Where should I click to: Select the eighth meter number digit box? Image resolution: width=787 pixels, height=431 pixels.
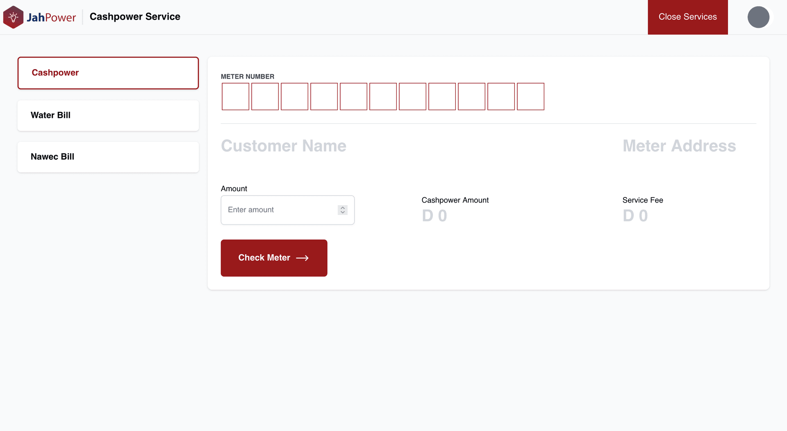coord(442,97)
